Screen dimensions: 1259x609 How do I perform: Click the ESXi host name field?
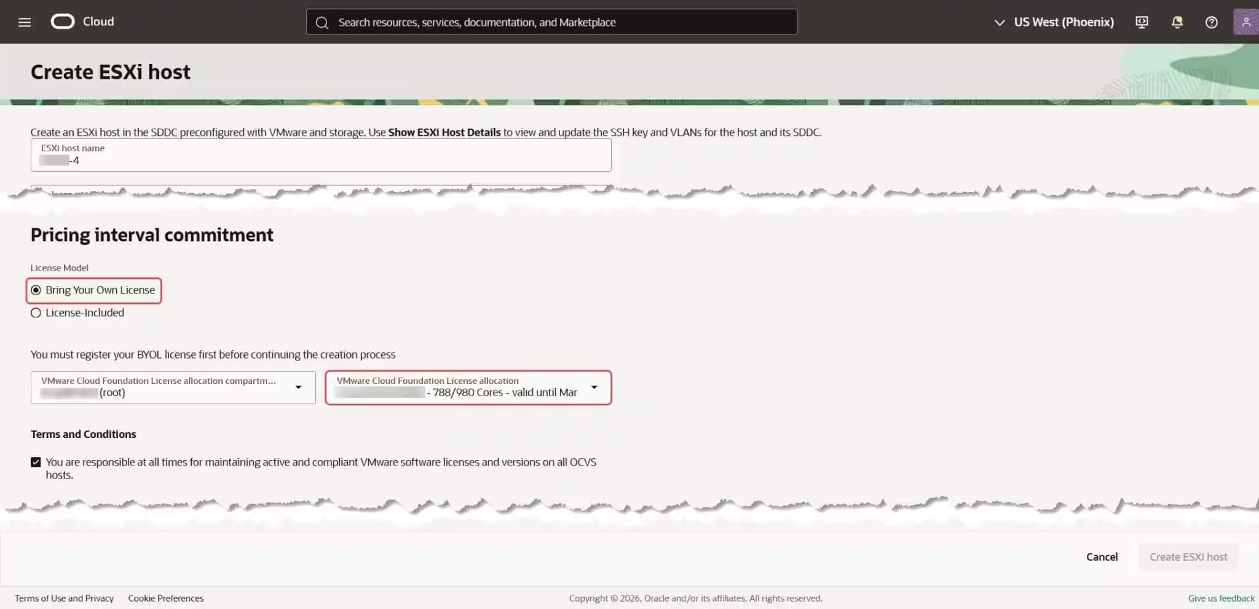[321, 160]
